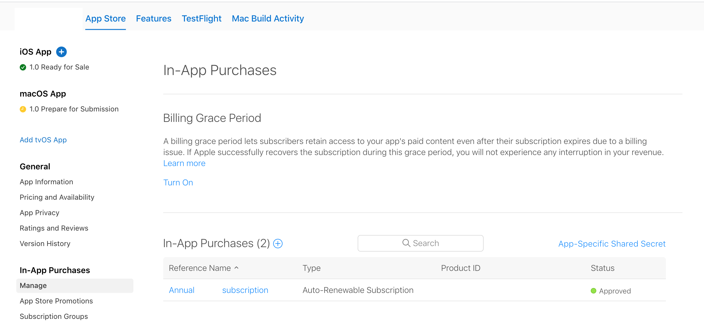Focus the in-app purchases Search field

point(420,243)
